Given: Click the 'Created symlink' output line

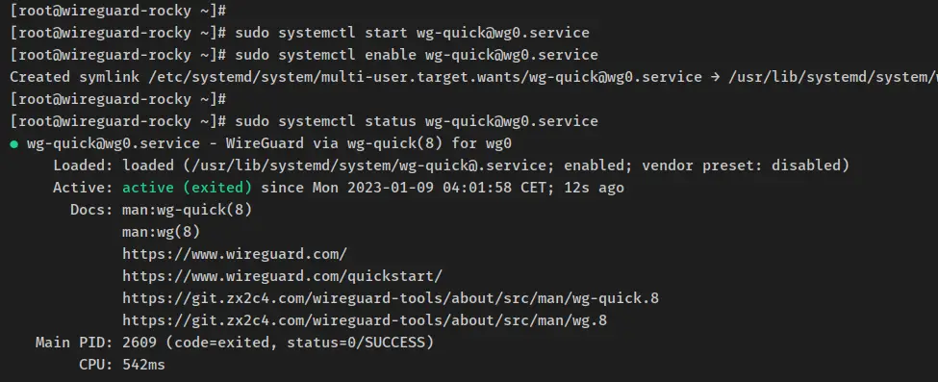Looking at the screenshot, I should click(473, 77).
